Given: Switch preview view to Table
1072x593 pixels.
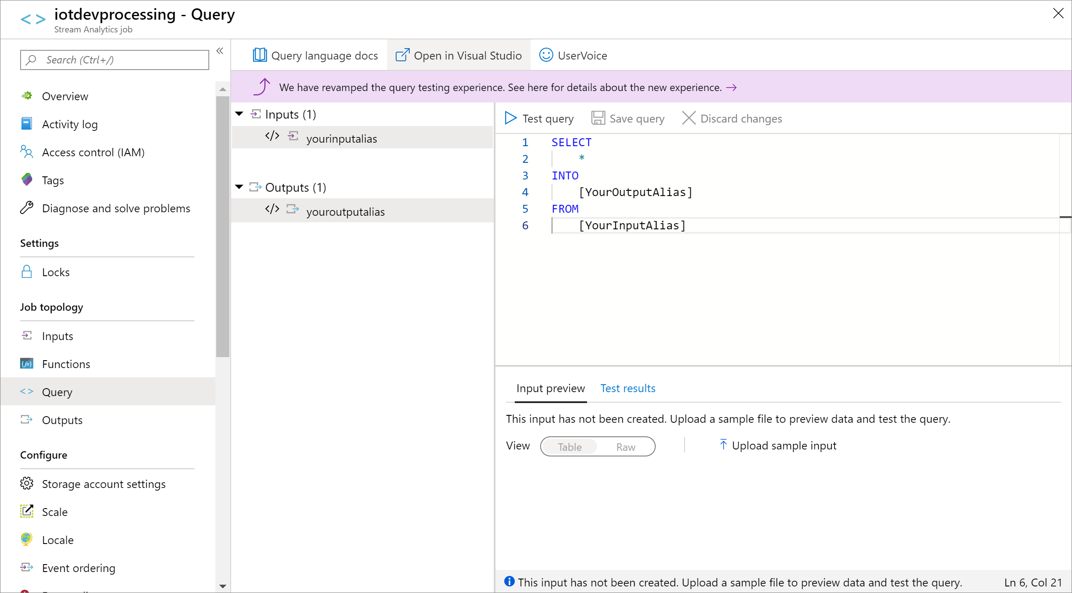Looking at the screenshot, I should coord(569,447).
